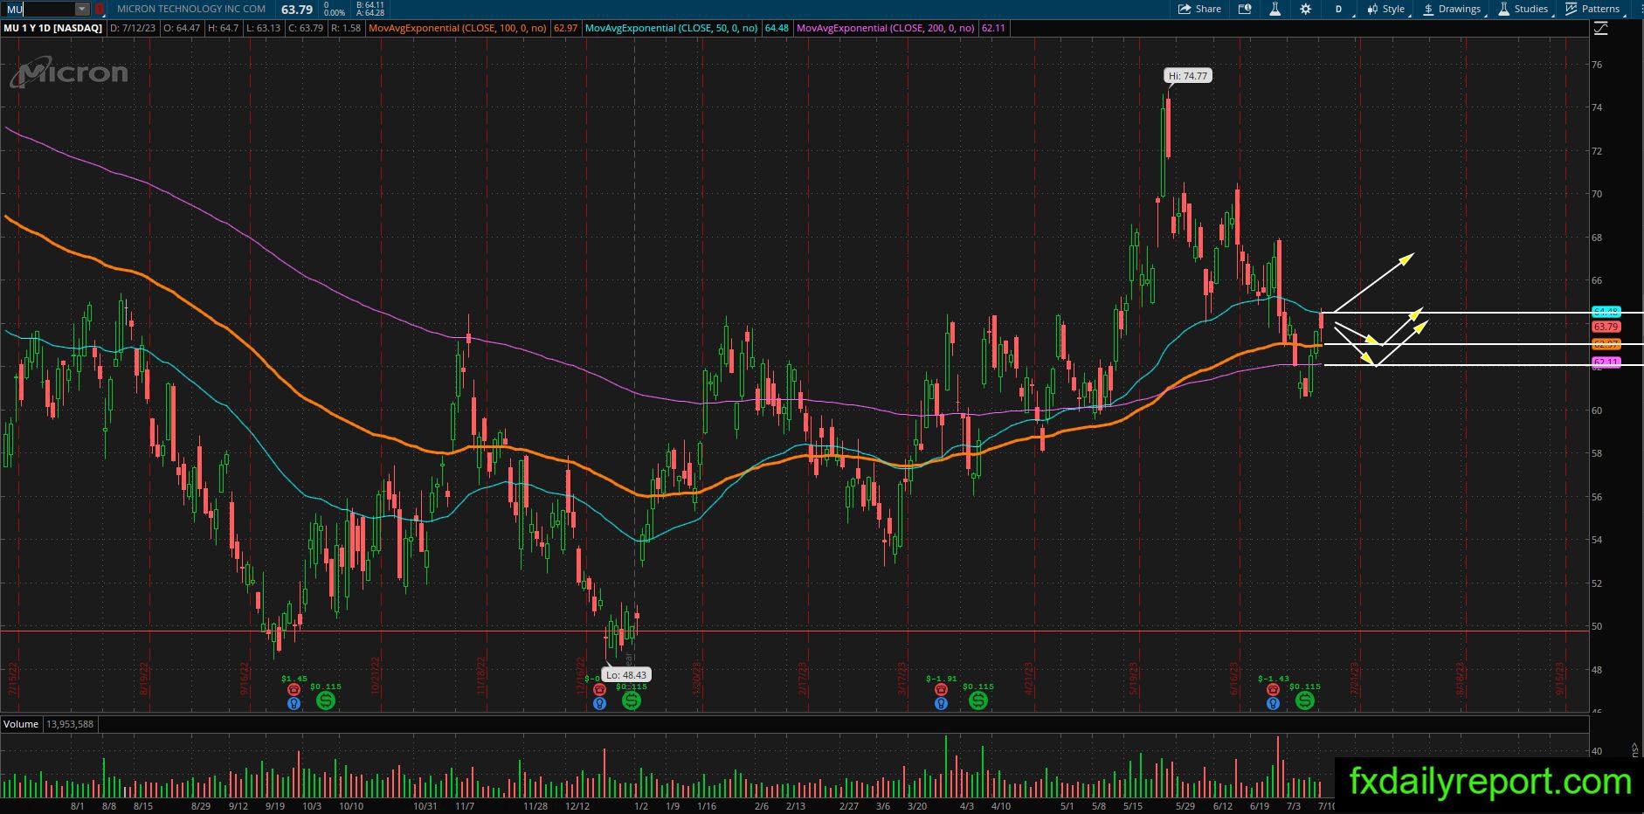Click the 8/1 date on the time axis

tap(77, 806)
